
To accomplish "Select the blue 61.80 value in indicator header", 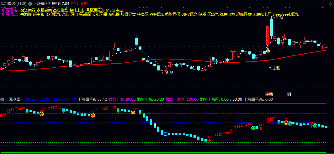I will (x=44, y=99).
